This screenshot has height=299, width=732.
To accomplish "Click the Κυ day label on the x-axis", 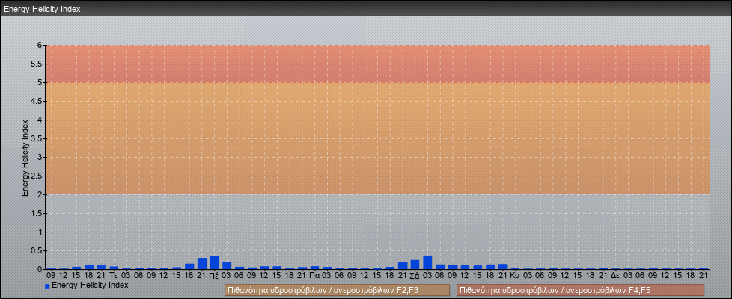I will point(515,275).
